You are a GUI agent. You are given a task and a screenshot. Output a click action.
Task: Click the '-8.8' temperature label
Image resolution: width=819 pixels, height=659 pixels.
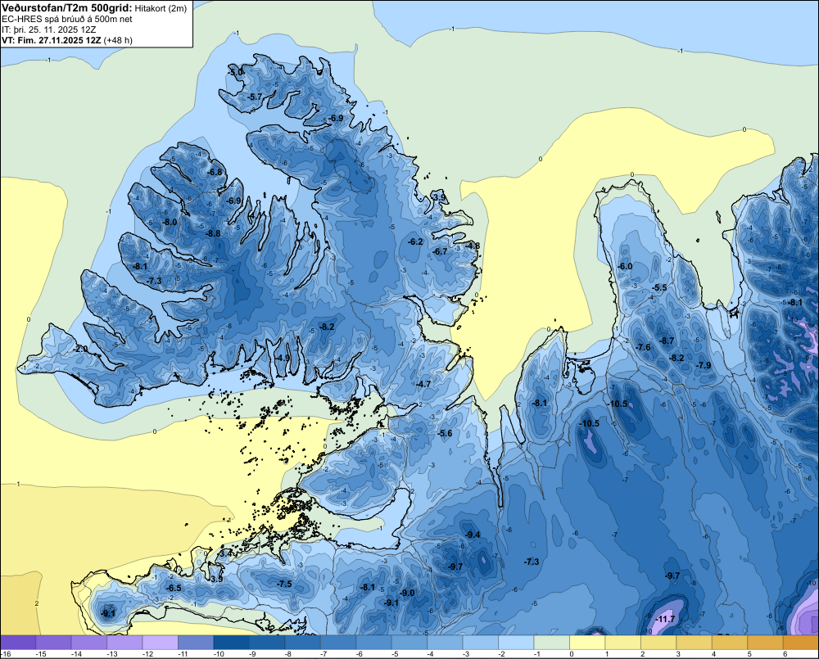tap(213, 234)
